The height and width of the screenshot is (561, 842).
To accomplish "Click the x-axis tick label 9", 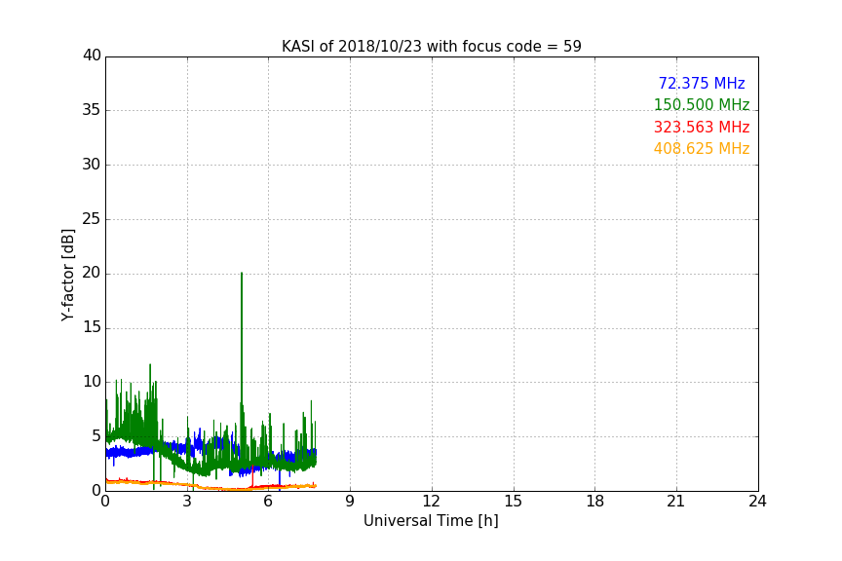I will pos(350,502).
